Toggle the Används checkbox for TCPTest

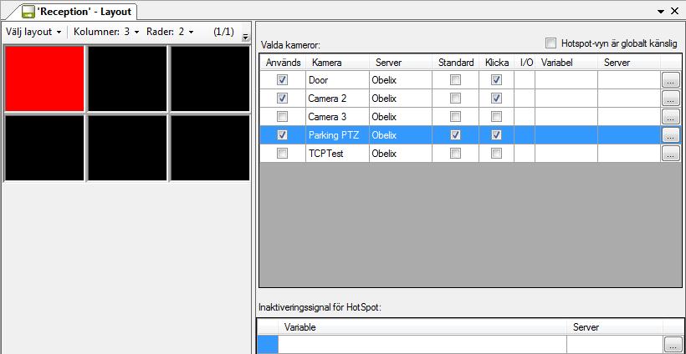tap(283, 154)
